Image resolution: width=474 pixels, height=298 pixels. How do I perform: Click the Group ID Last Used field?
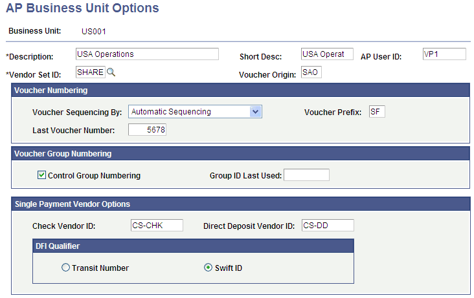(306, 175)
